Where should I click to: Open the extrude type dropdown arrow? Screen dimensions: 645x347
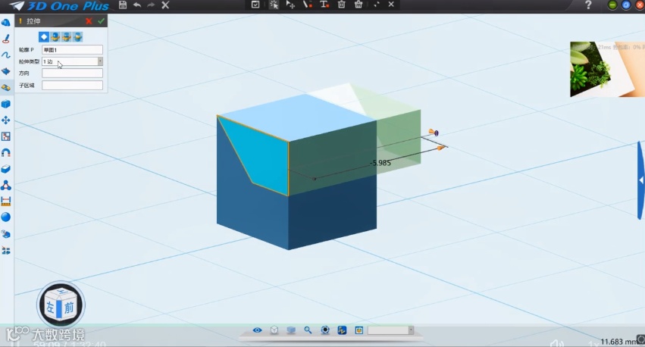pos(100,61)
